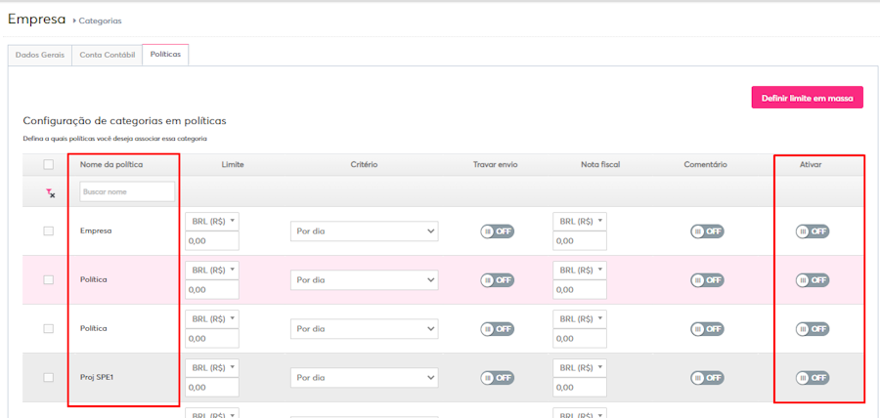Screen dimensions: 880x418
Task: Check the pink-highlighted Política row checkbox
Action: tap(49, 279)
